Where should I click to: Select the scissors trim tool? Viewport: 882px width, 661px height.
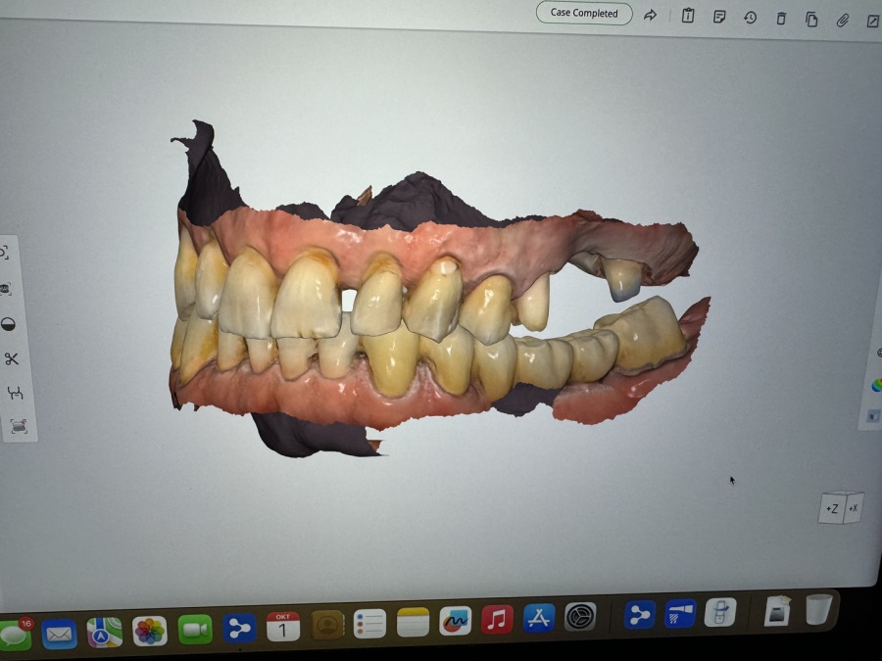click(12, 358)
